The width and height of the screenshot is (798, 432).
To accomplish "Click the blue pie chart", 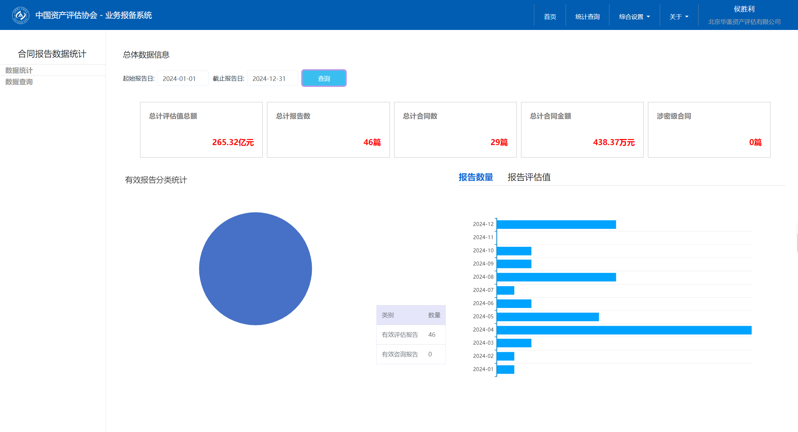I will coord(255,269).
